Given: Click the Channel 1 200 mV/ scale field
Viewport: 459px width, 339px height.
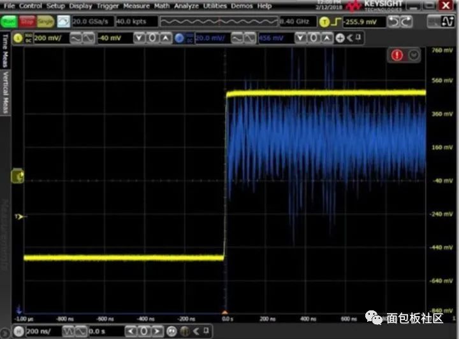Looking at the screenshot, I should [51, 38].
